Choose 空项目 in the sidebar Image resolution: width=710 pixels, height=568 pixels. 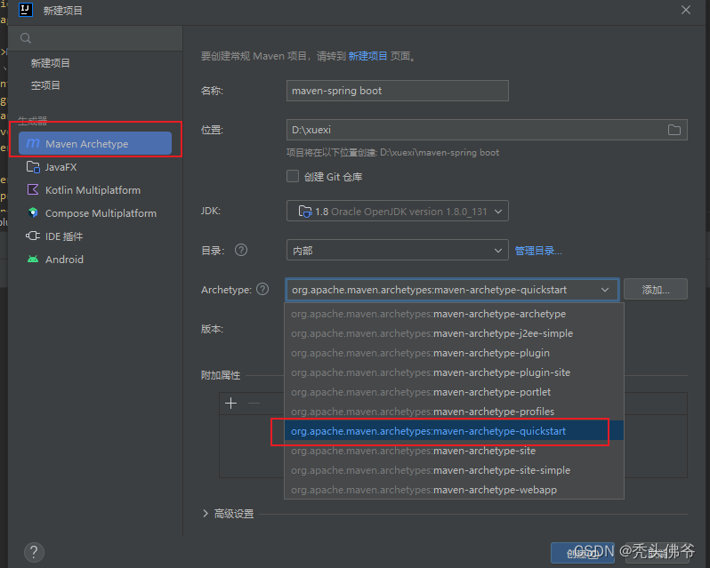click(x=45, y=85)
